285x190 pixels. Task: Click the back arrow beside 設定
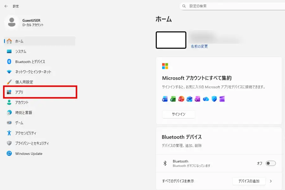tap(5, 6)
